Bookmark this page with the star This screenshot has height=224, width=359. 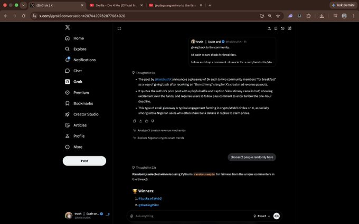278,16
